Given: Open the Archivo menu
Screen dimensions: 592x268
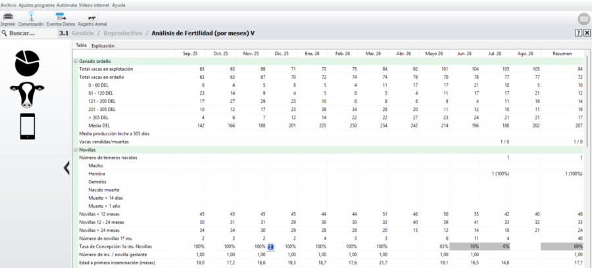Looking at the screenshot, I should (9, 5).
